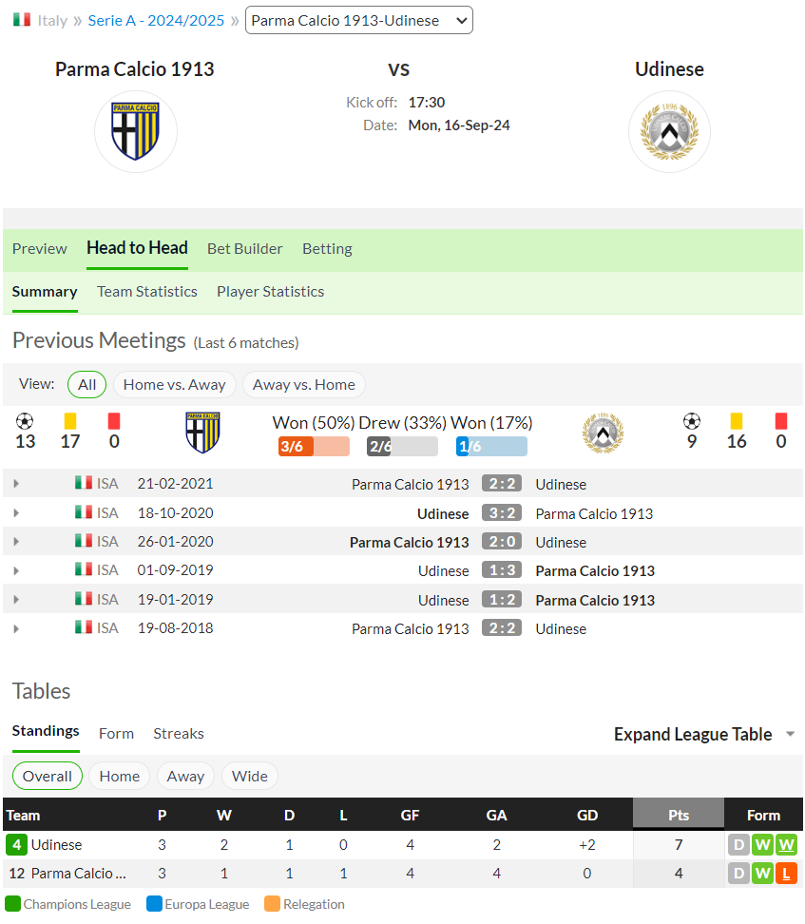Click the large Udinese crest logo
Viewport: 805px width, 924px height.
click(669, 131)
